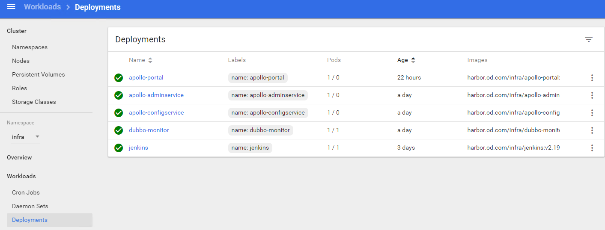Open three-dot menu for apollo-adminservice
Image resolution: width=605 pixels, height=230 pixels.
pos(592,95)
